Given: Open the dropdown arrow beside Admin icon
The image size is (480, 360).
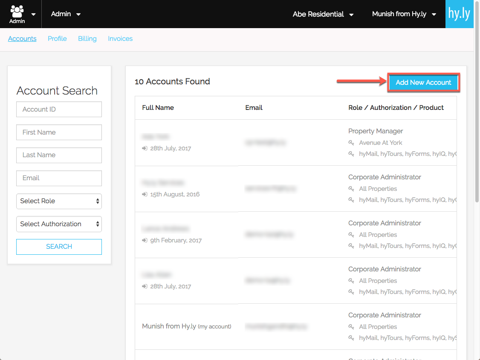Looking at the screenshot, I should (x=33, y=14).
